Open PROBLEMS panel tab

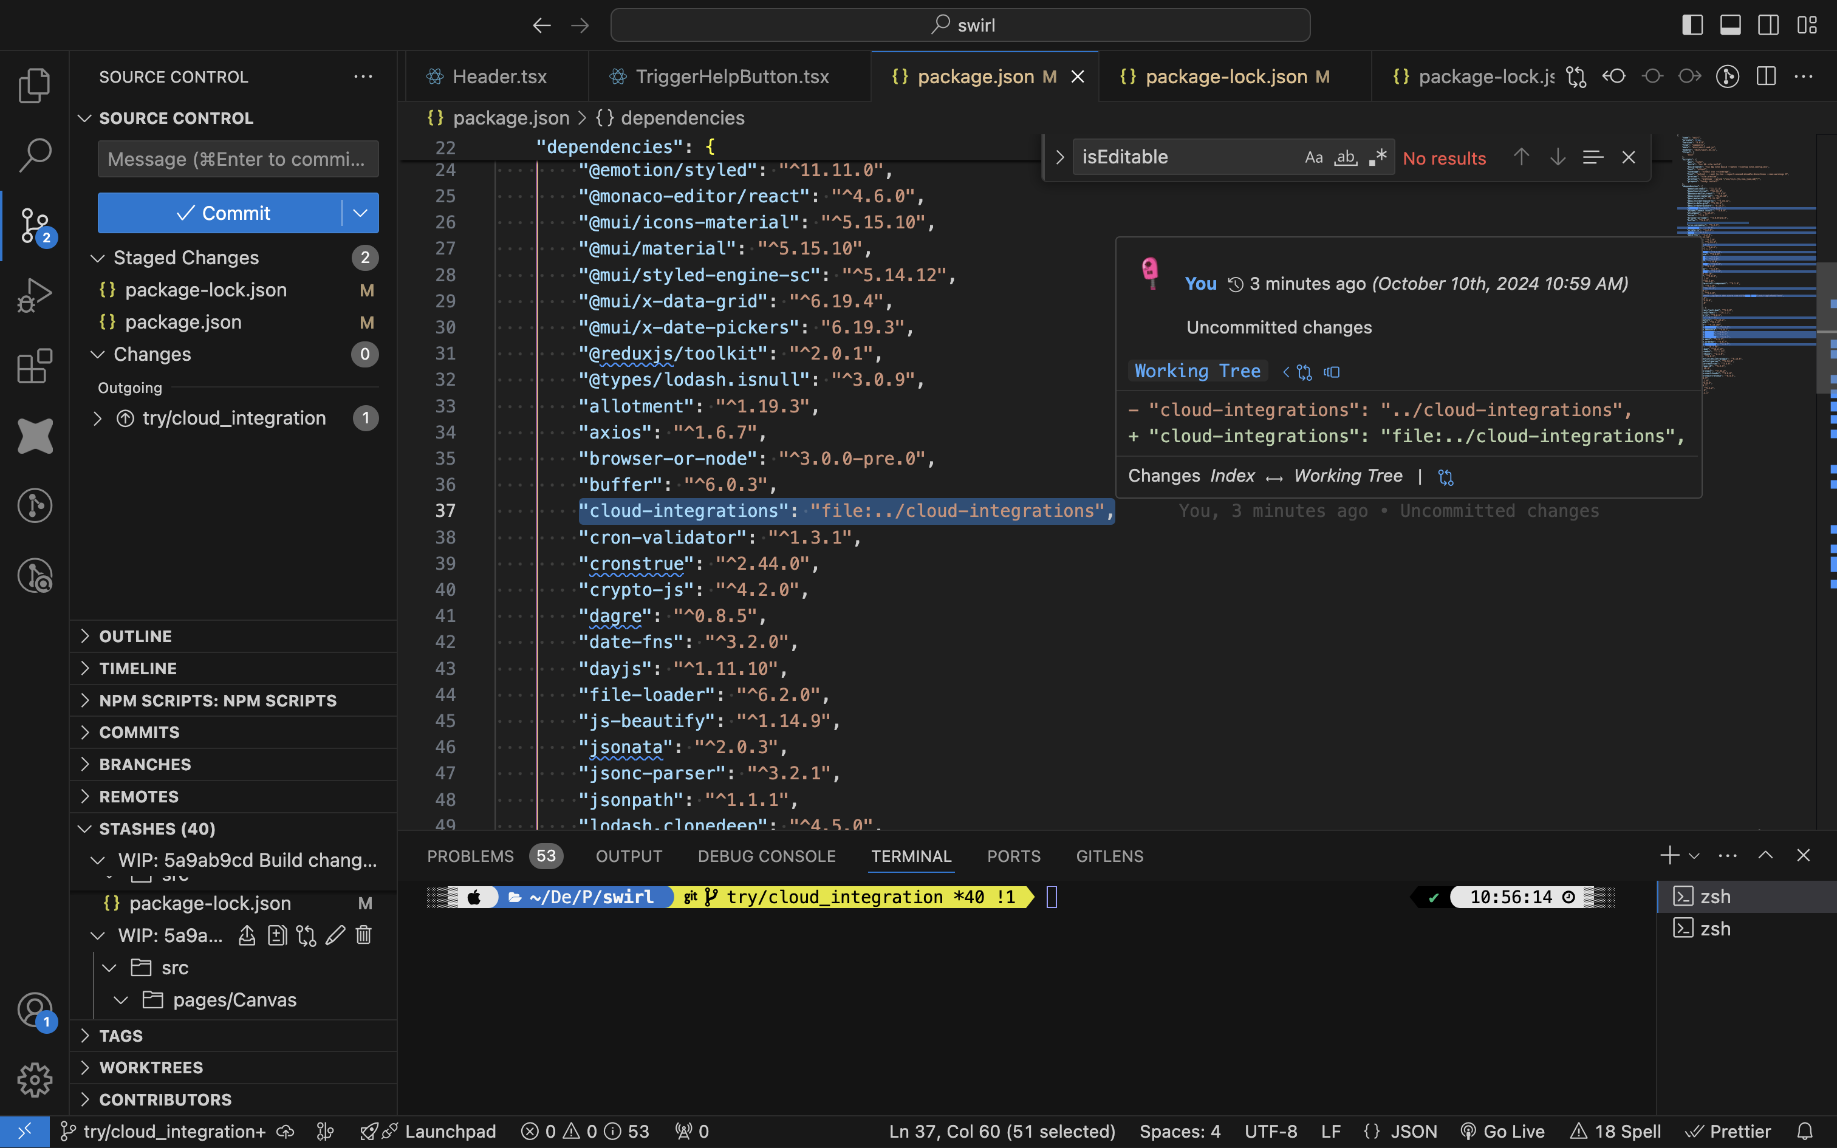pyautogui.click(x=494, y=856)
